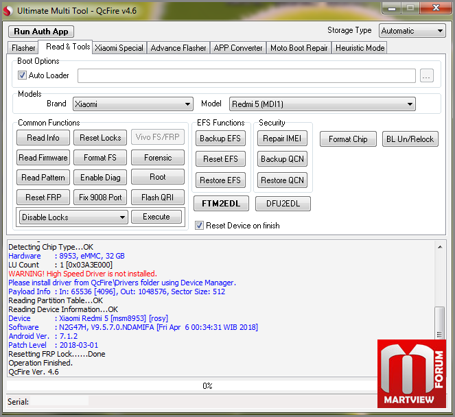Image resolution: width=455 pixels, height=417 pixels.
Task: Click the 'Software : N2G47H' log line
Action: [133, 327]
